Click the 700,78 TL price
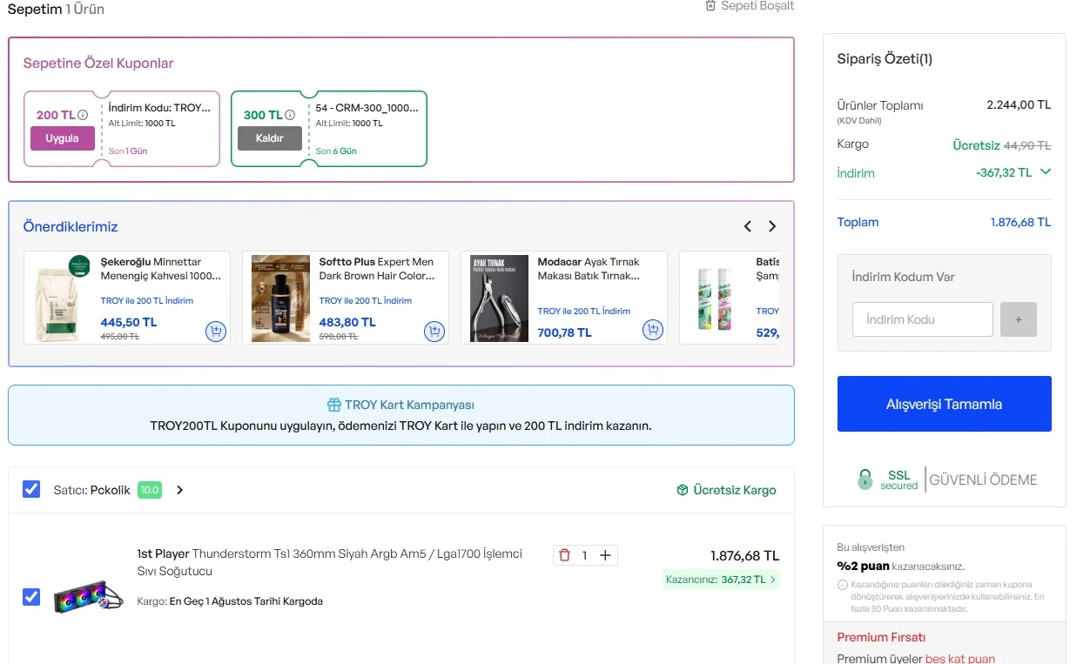The image size is (1090, 664). tap(564, 332)
